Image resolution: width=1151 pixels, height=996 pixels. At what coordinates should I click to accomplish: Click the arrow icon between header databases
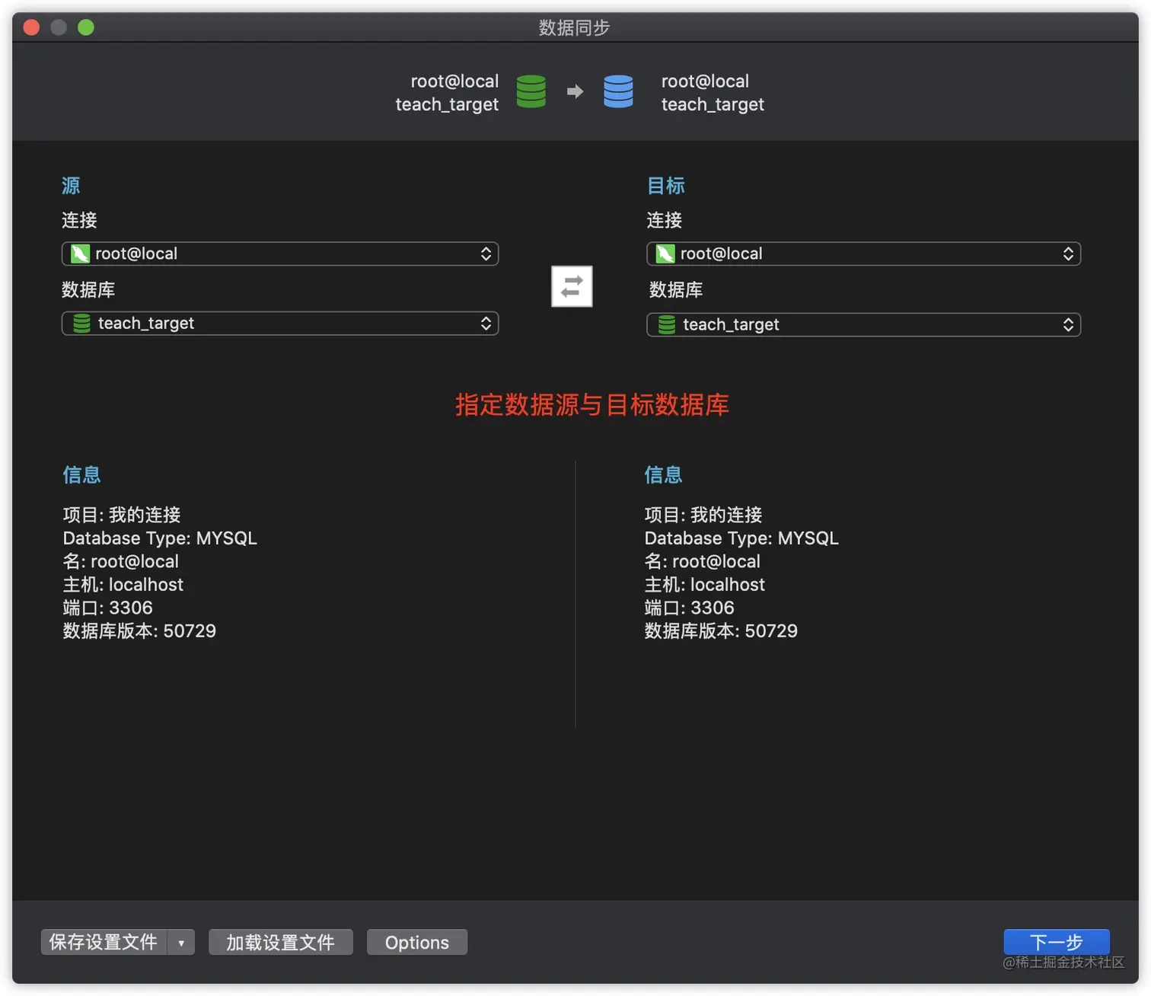575,91
